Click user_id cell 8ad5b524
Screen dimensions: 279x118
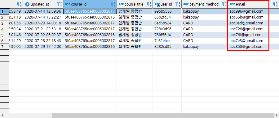point(167,23)
